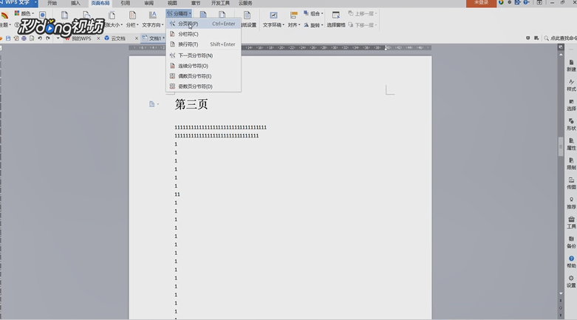Viewport: 577px width, 320px height.
Task: Select 分页符(P) page break option
Action: (203, 24)
